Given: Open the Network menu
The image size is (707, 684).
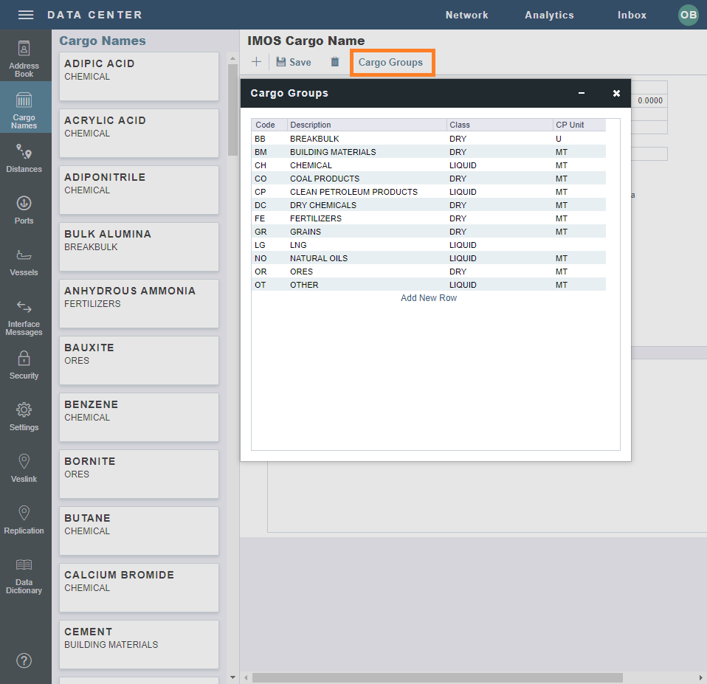Looking at the screenshot, I should (466, 15).
